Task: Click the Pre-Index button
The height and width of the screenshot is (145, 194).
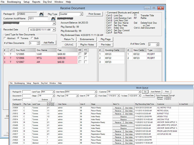Action: coord(106,45)
